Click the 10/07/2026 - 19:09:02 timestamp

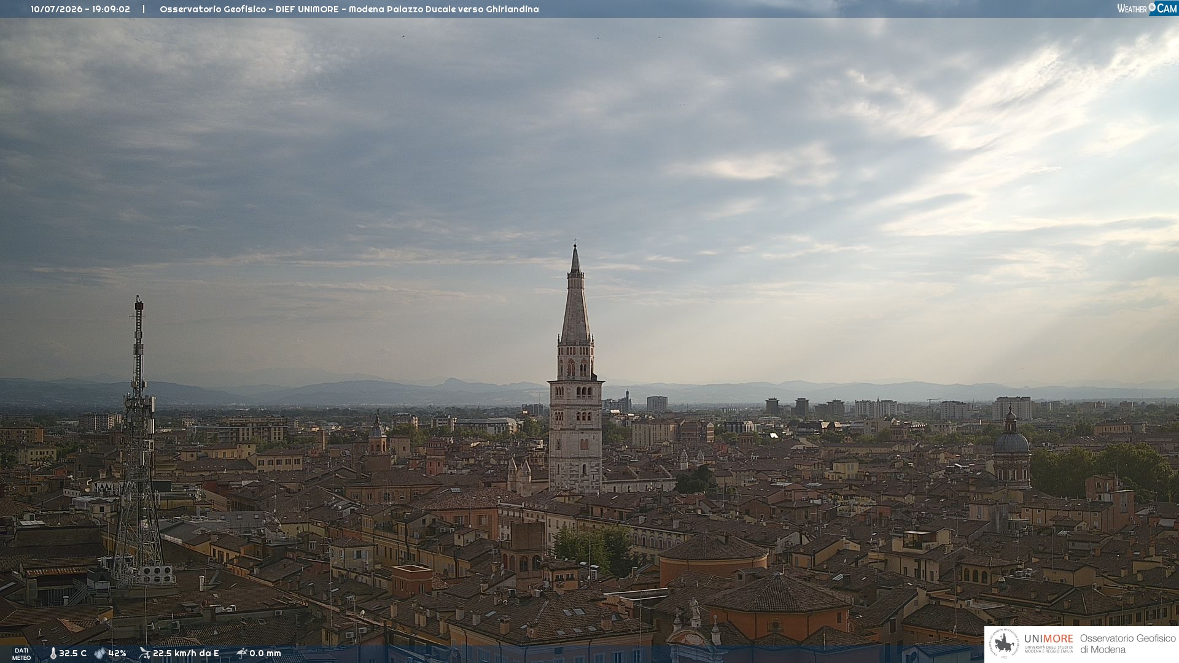[80, 9]
